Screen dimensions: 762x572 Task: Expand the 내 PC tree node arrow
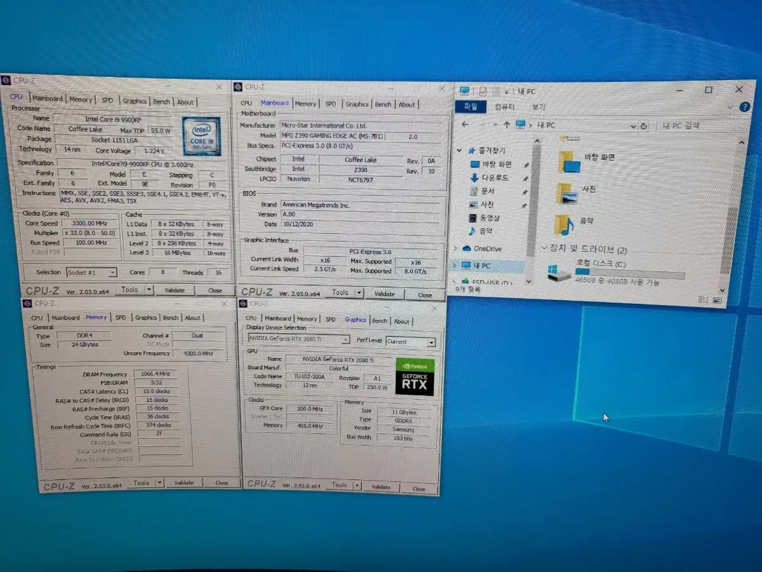[x=455, y=265]
